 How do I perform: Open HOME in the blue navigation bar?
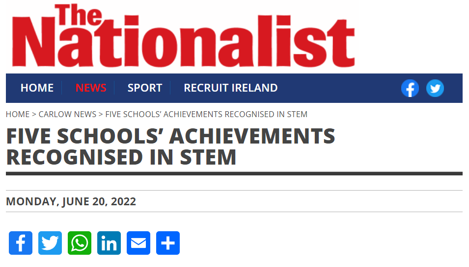tap(37, 88)
